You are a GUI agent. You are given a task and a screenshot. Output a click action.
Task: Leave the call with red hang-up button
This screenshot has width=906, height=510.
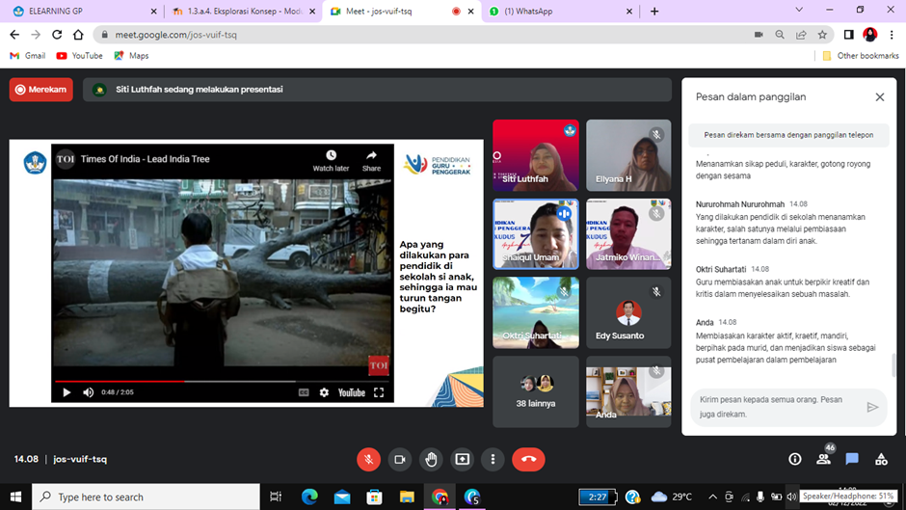[x=528, y=459]
